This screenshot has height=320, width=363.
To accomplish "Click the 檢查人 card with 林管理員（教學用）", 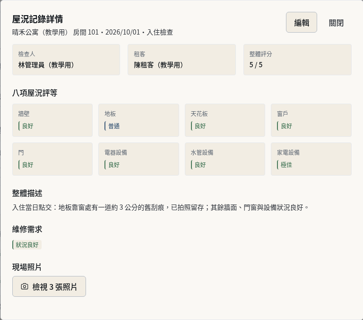I will (66, 60).
